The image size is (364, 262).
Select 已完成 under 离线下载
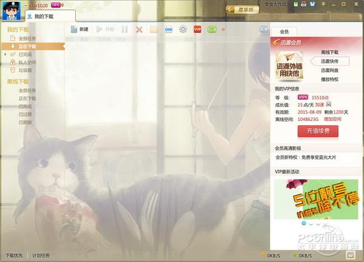coord(25,106)
